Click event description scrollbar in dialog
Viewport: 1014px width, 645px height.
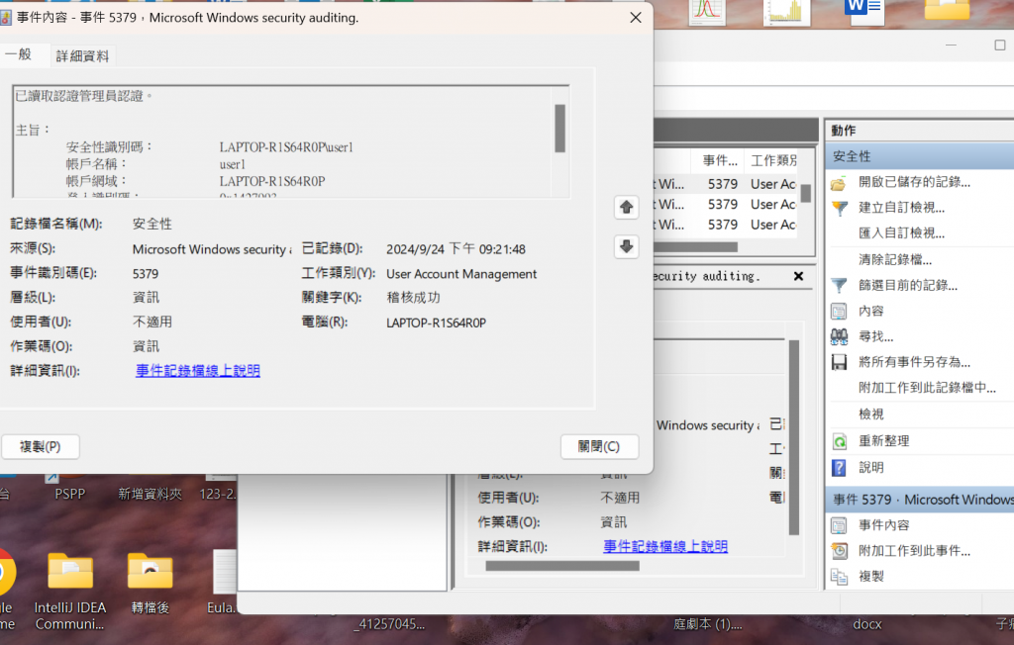point(560,128)
